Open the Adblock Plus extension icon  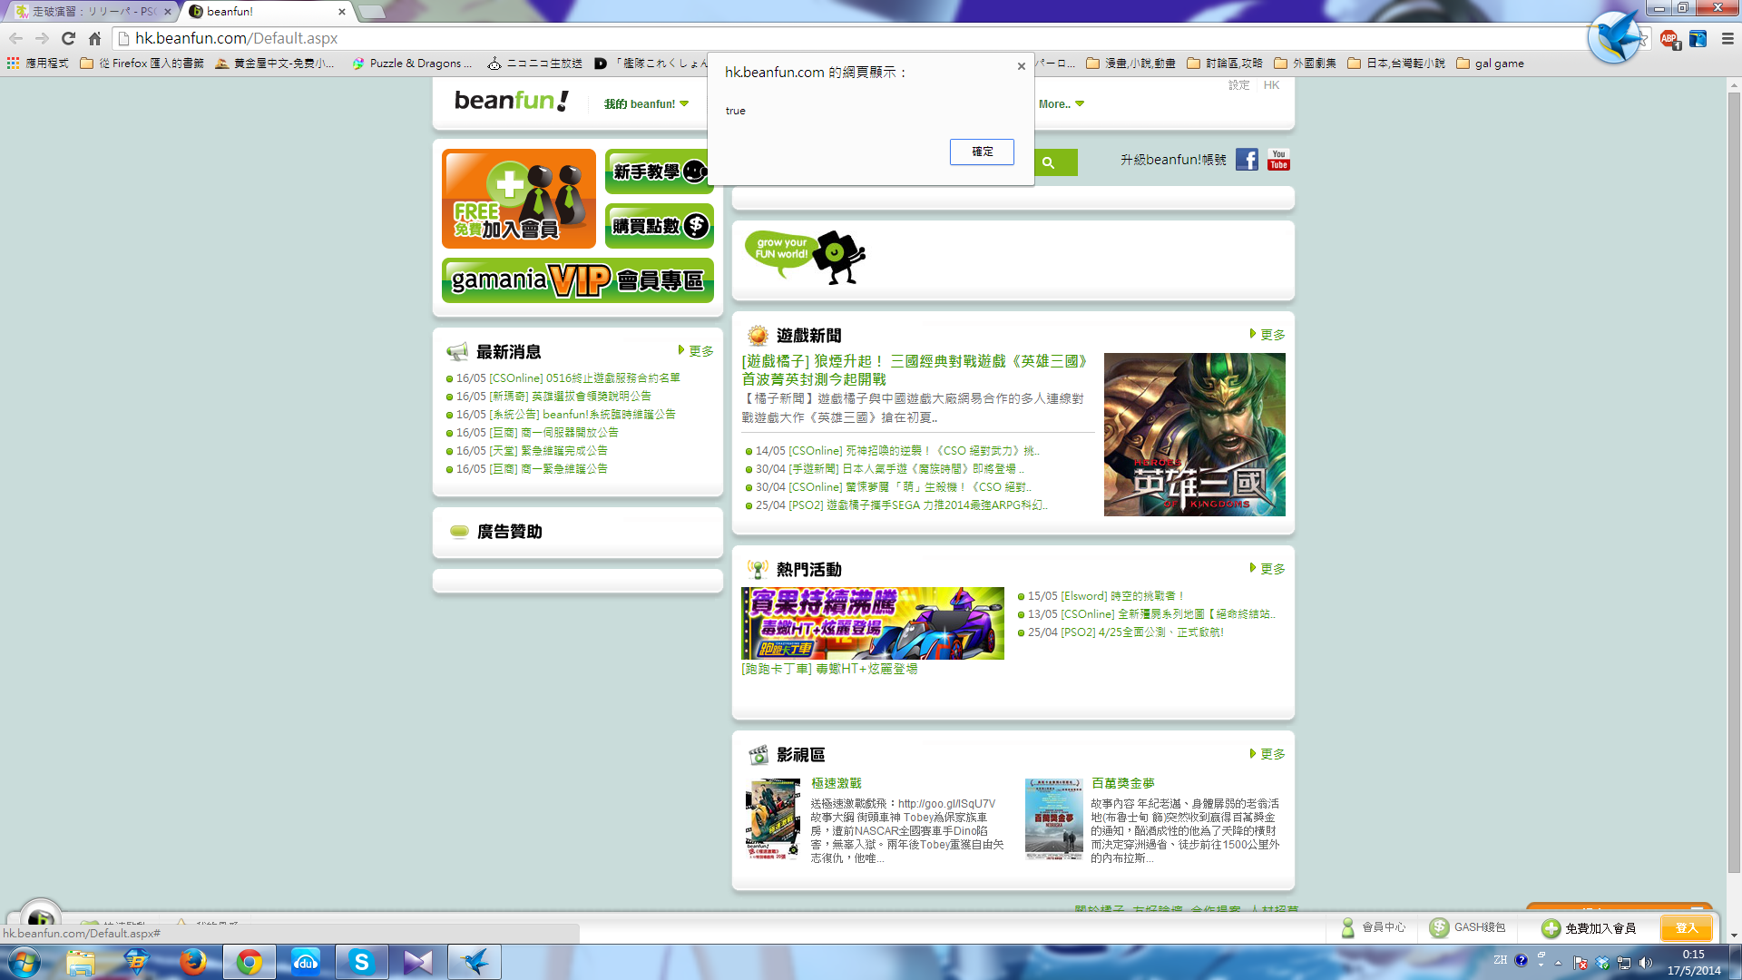coord(1668,38)
